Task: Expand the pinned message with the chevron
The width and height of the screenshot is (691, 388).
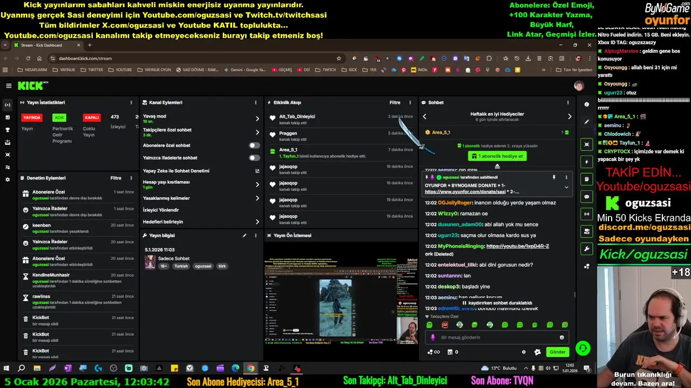Action: point(566,187)
